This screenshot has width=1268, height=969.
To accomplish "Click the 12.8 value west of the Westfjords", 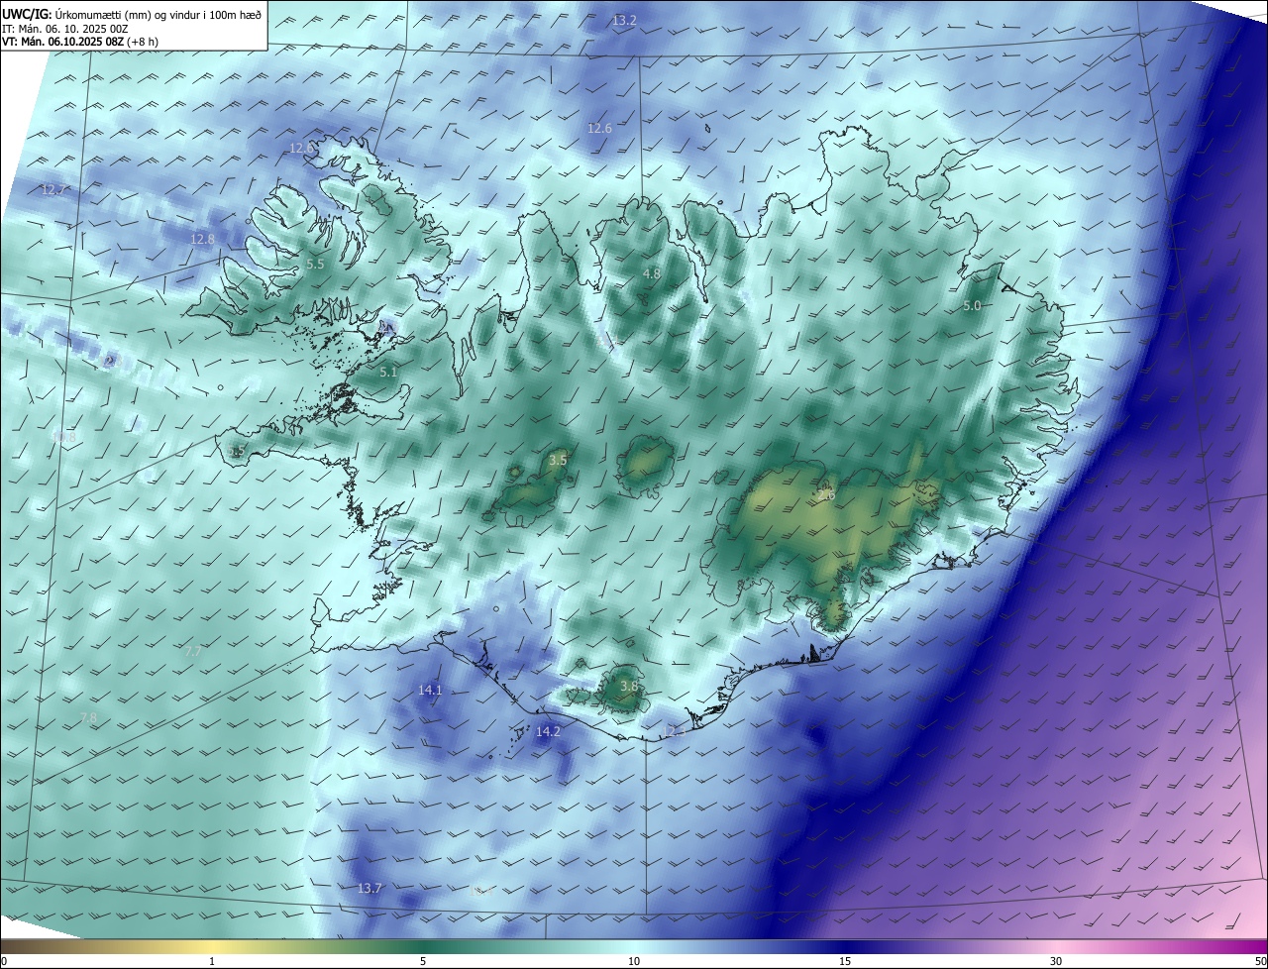I will (202, 239).
